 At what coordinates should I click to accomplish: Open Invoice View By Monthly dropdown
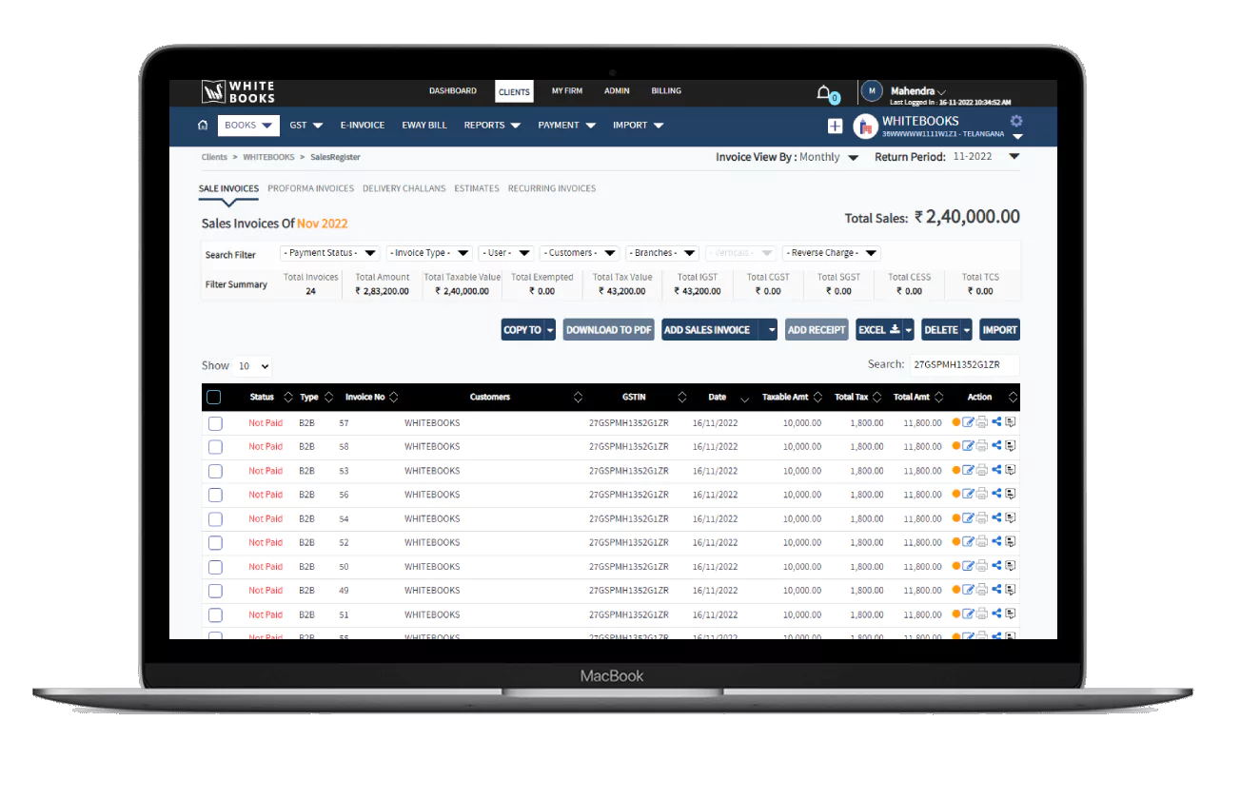click(829, 157)
